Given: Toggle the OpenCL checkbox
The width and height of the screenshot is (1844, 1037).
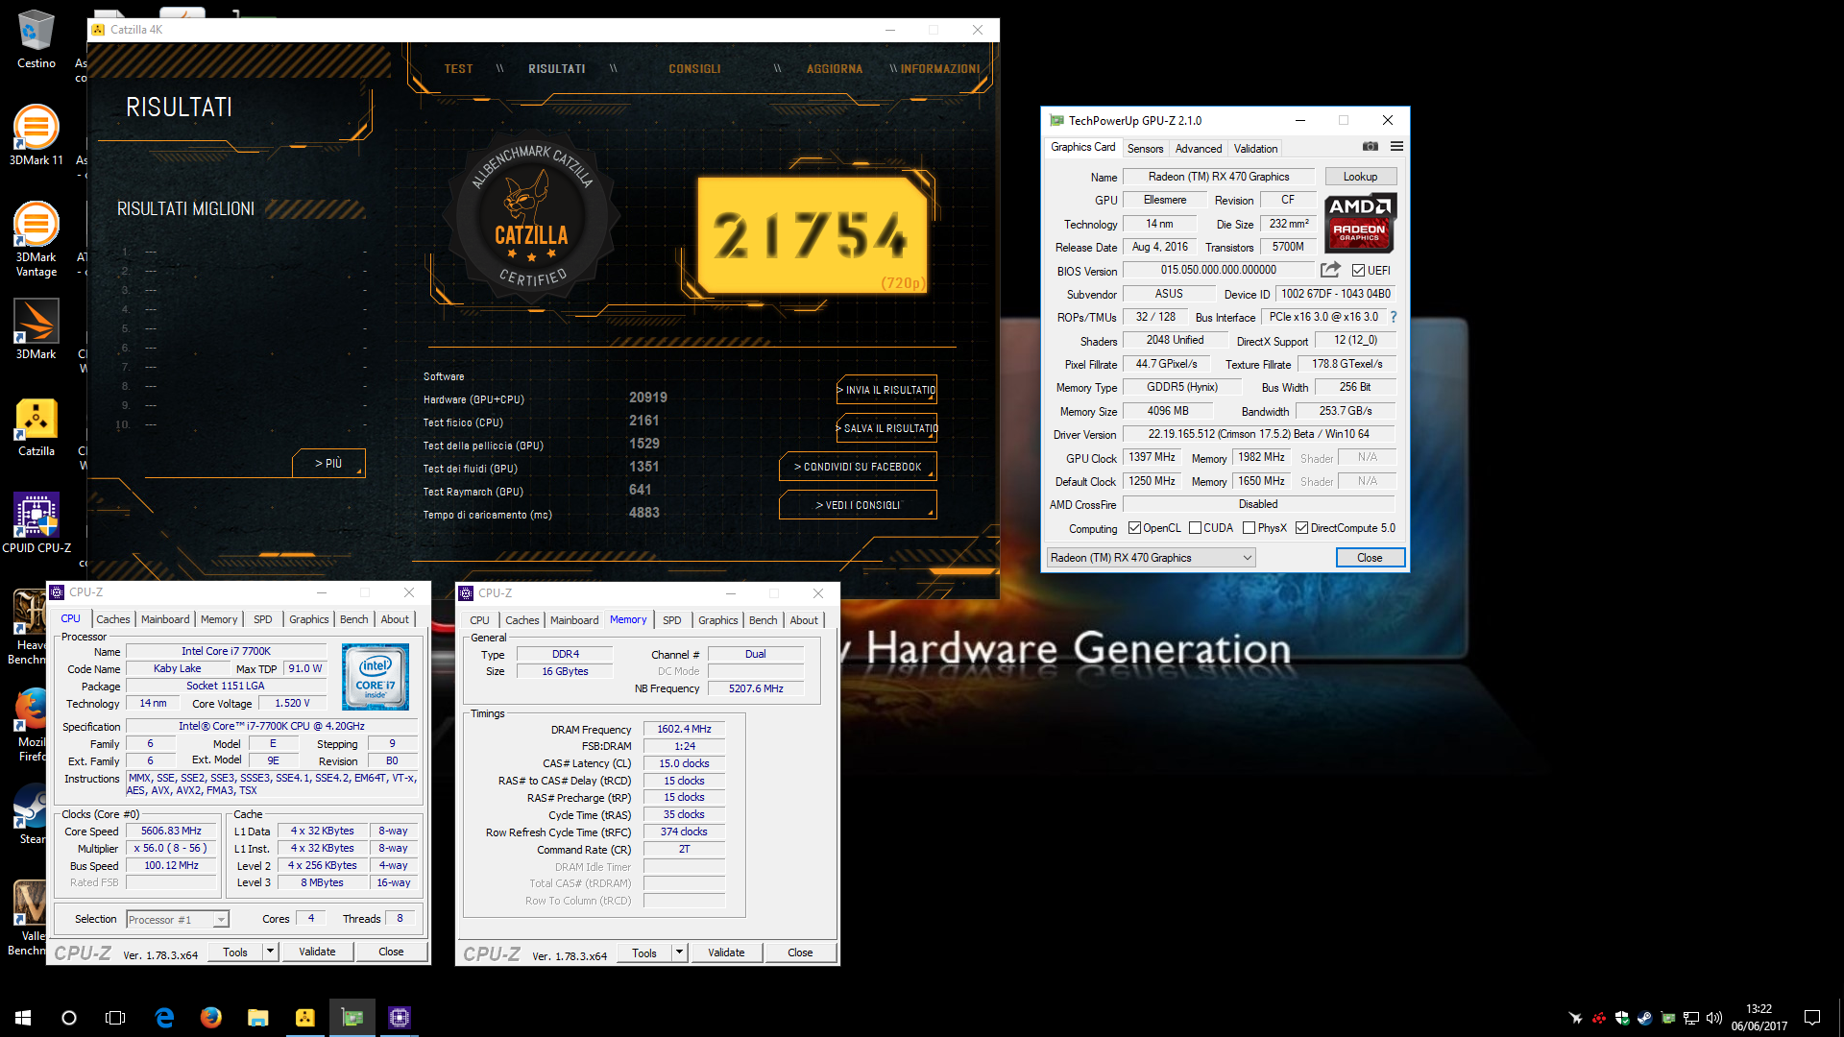Looking at the screenshot, I should point(1134,528).
